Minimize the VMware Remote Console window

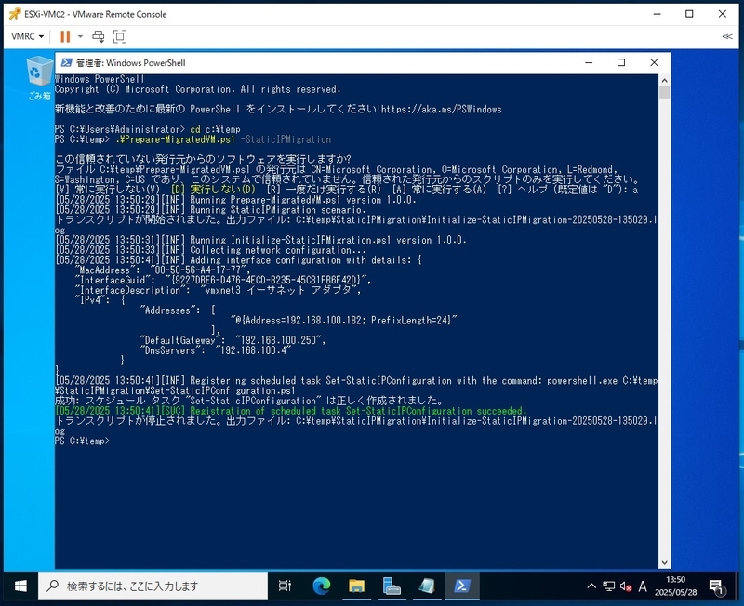click(658, 14)
